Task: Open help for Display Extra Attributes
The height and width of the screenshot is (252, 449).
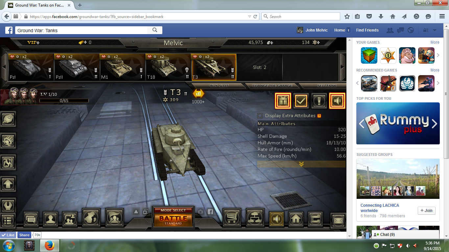Action: click(x=319, y=116)
